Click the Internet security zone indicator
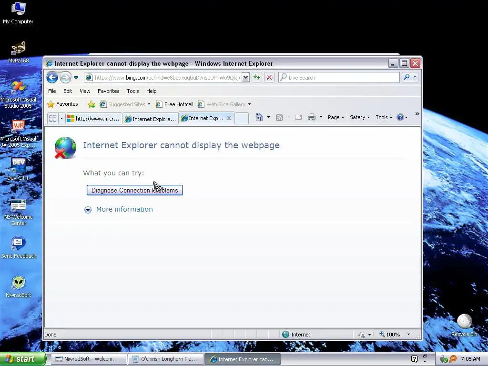 click(296, 335)
